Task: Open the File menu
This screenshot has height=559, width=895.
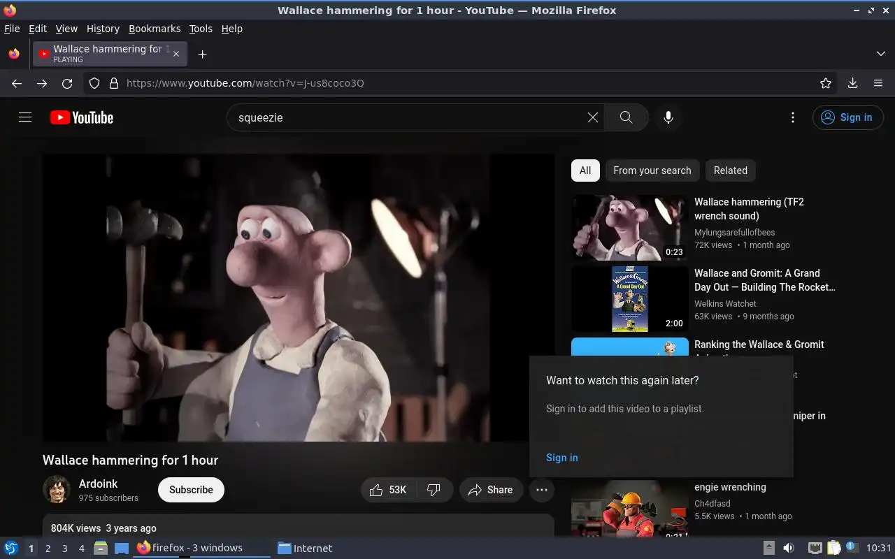Action: 12,29
